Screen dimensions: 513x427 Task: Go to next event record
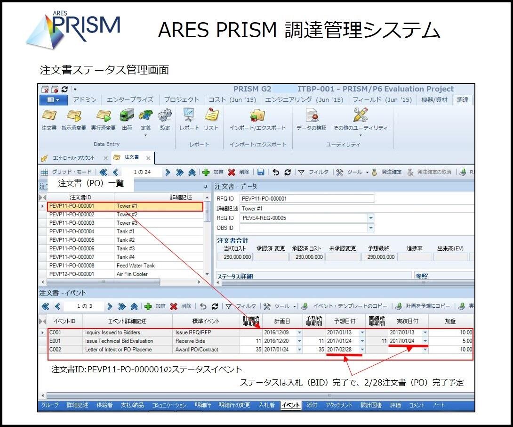tap(110, 306)
